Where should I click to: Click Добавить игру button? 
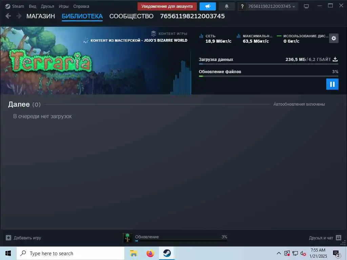click(23, 238)
